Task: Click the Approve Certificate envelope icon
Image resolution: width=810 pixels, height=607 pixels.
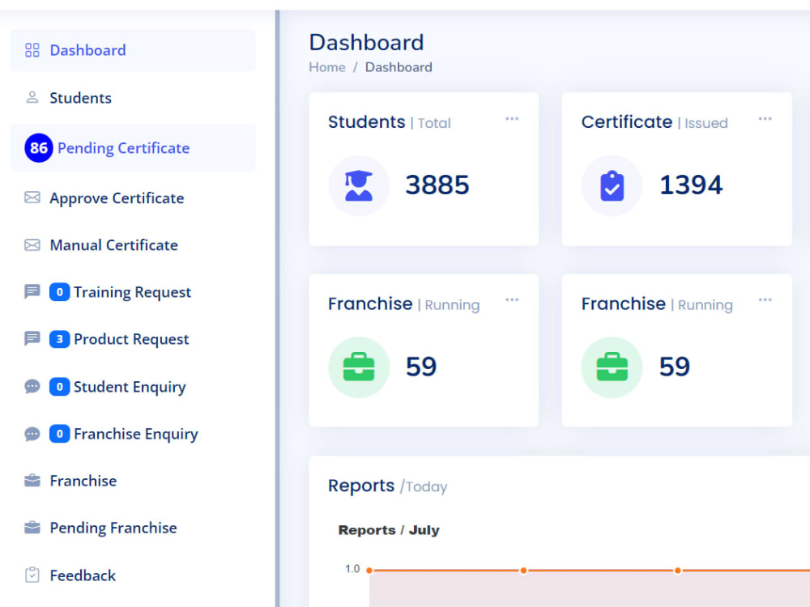Action: 32,197
